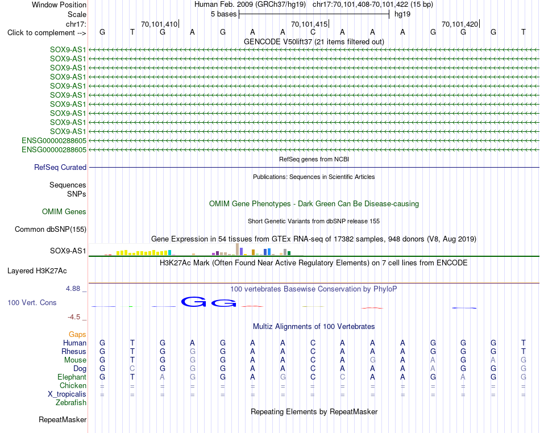
Task: Select the Rhesus species label
Action: (x=74, y=351)
